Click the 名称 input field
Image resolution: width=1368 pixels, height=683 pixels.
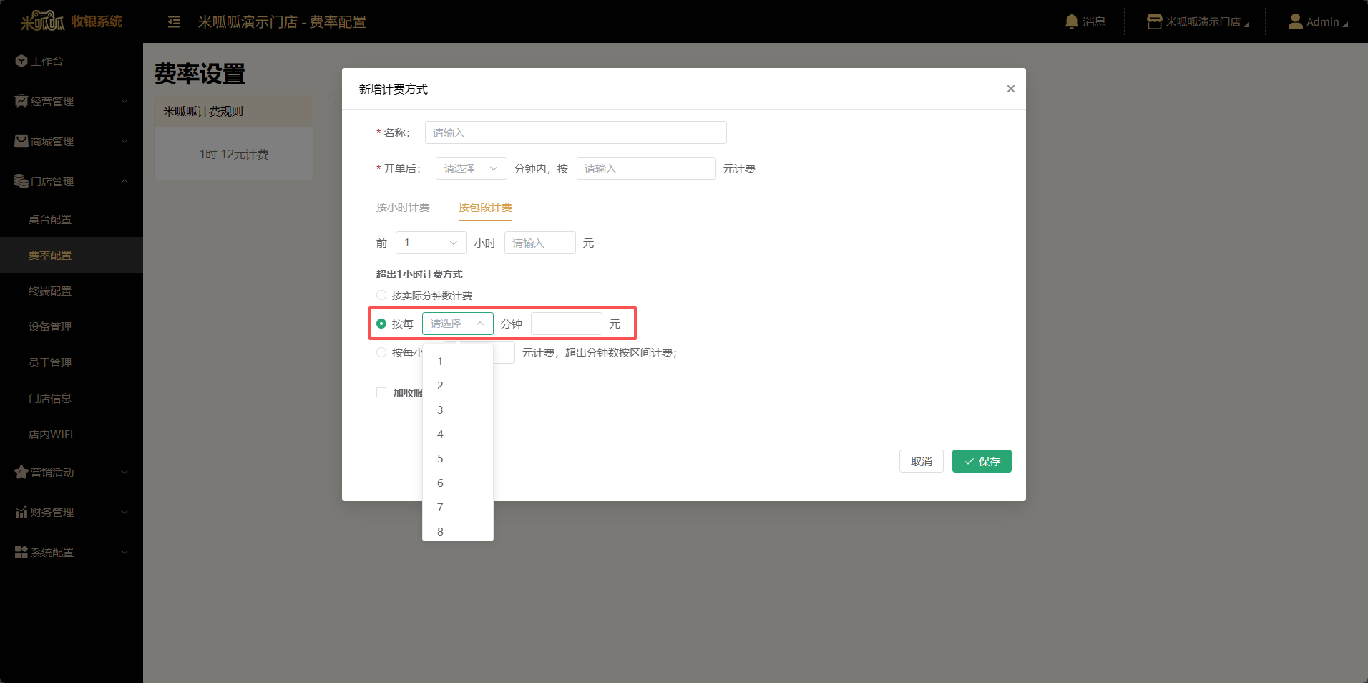coord(575,132)
